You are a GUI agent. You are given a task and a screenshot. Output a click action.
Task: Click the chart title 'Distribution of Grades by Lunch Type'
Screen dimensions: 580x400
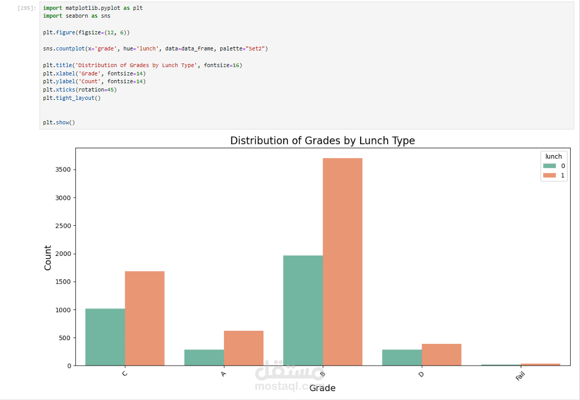pyautogui.click(x=322, y=140)
